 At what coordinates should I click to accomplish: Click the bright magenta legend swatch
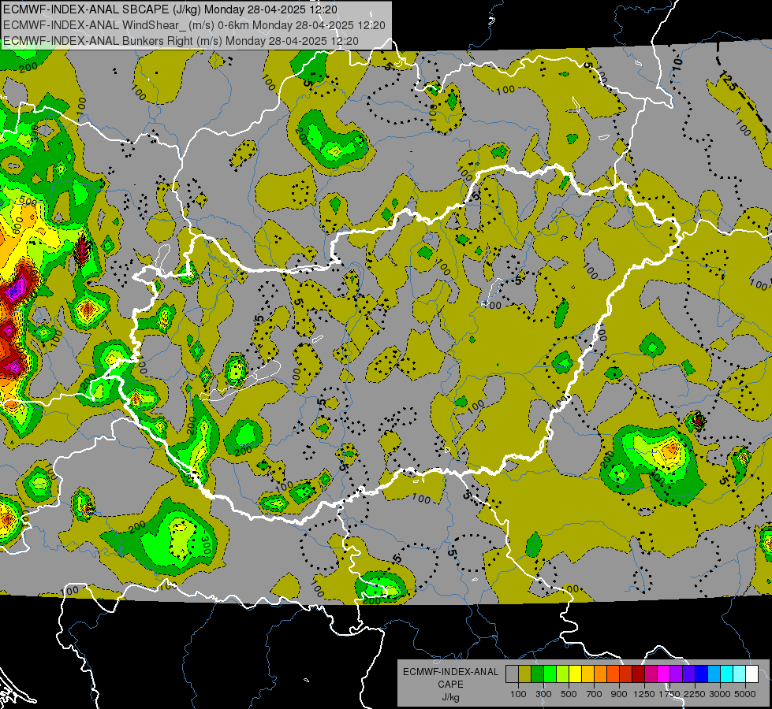pyautogui.click(x=664, y=674)
